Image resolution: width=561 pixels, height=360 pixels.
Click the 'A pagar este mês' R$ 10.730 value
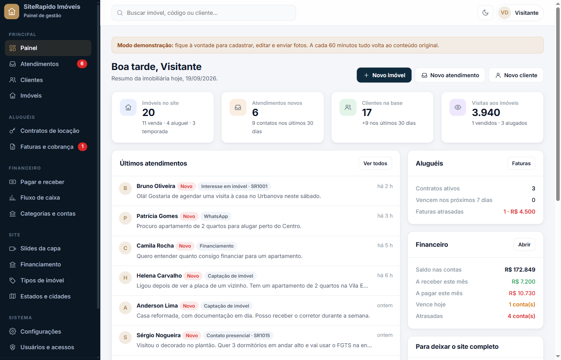pyautogui.click(x=522, y=293)
